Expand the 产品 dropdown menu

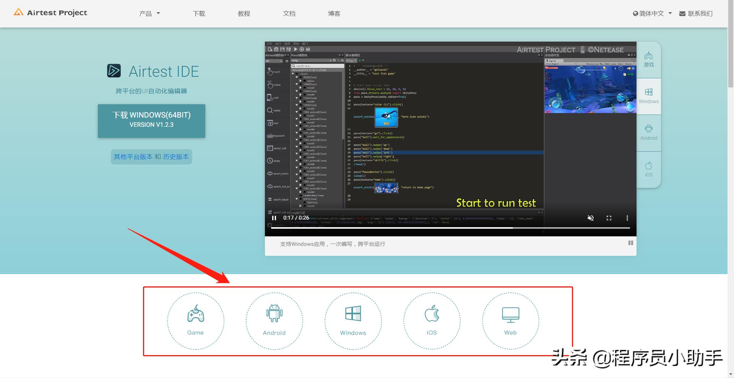pos(149,14)
